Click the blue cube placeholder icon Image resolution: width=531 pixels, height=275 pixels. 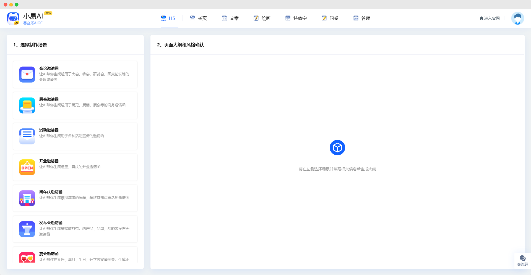click(337, 148)
